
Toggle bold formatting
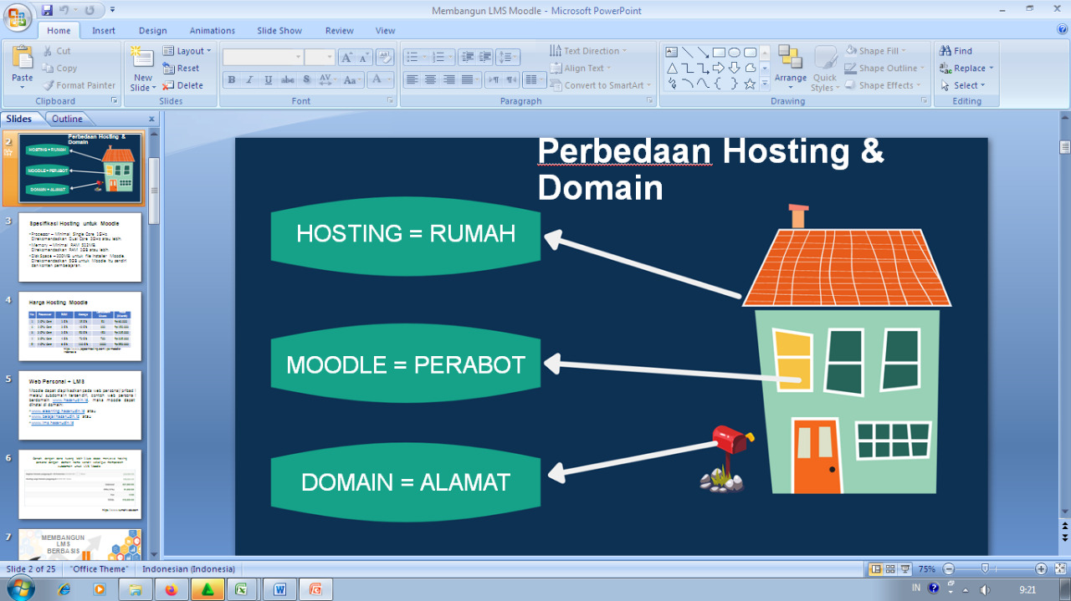coord(231,79)
